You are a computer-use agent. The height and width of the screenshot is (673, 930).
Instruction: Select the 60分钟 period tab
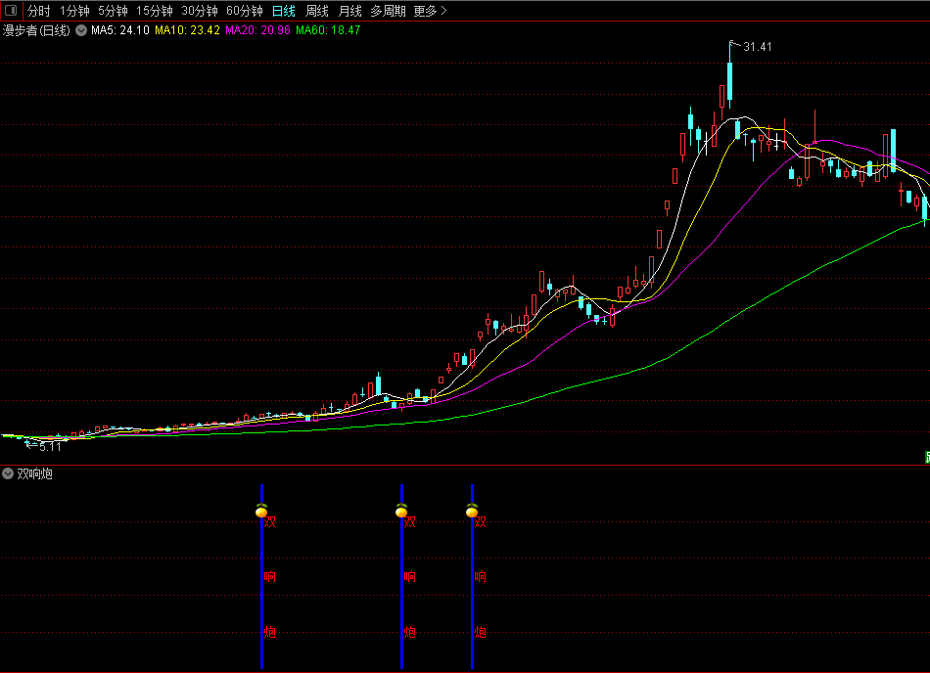[x=245, y=11]
